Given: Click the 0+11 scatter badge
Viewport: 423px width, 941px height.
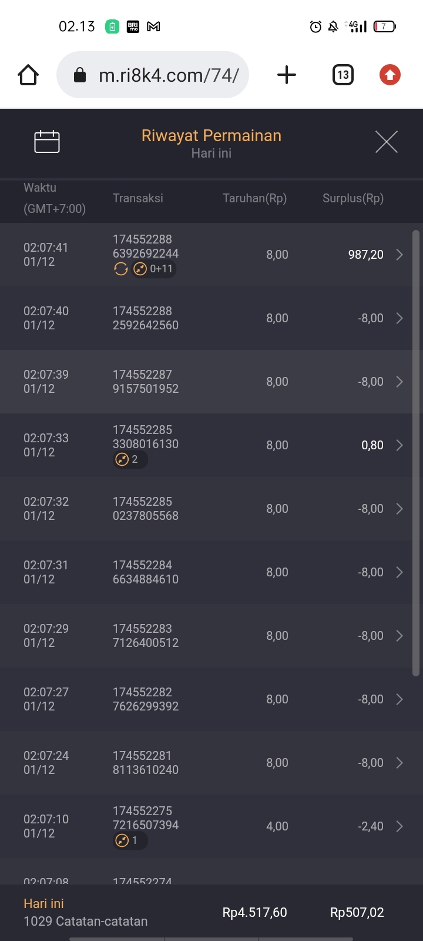Looking at the screenshot, I should pos(155,269).
